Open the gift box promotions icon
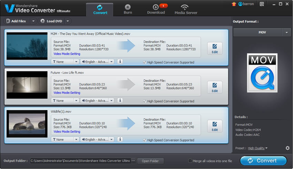 (234, 4)
